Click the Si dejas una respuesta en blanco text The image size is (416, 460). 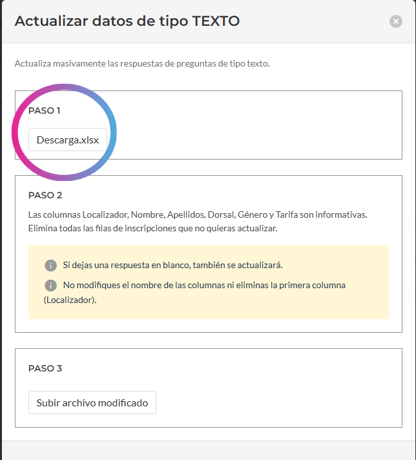[173, 265]
